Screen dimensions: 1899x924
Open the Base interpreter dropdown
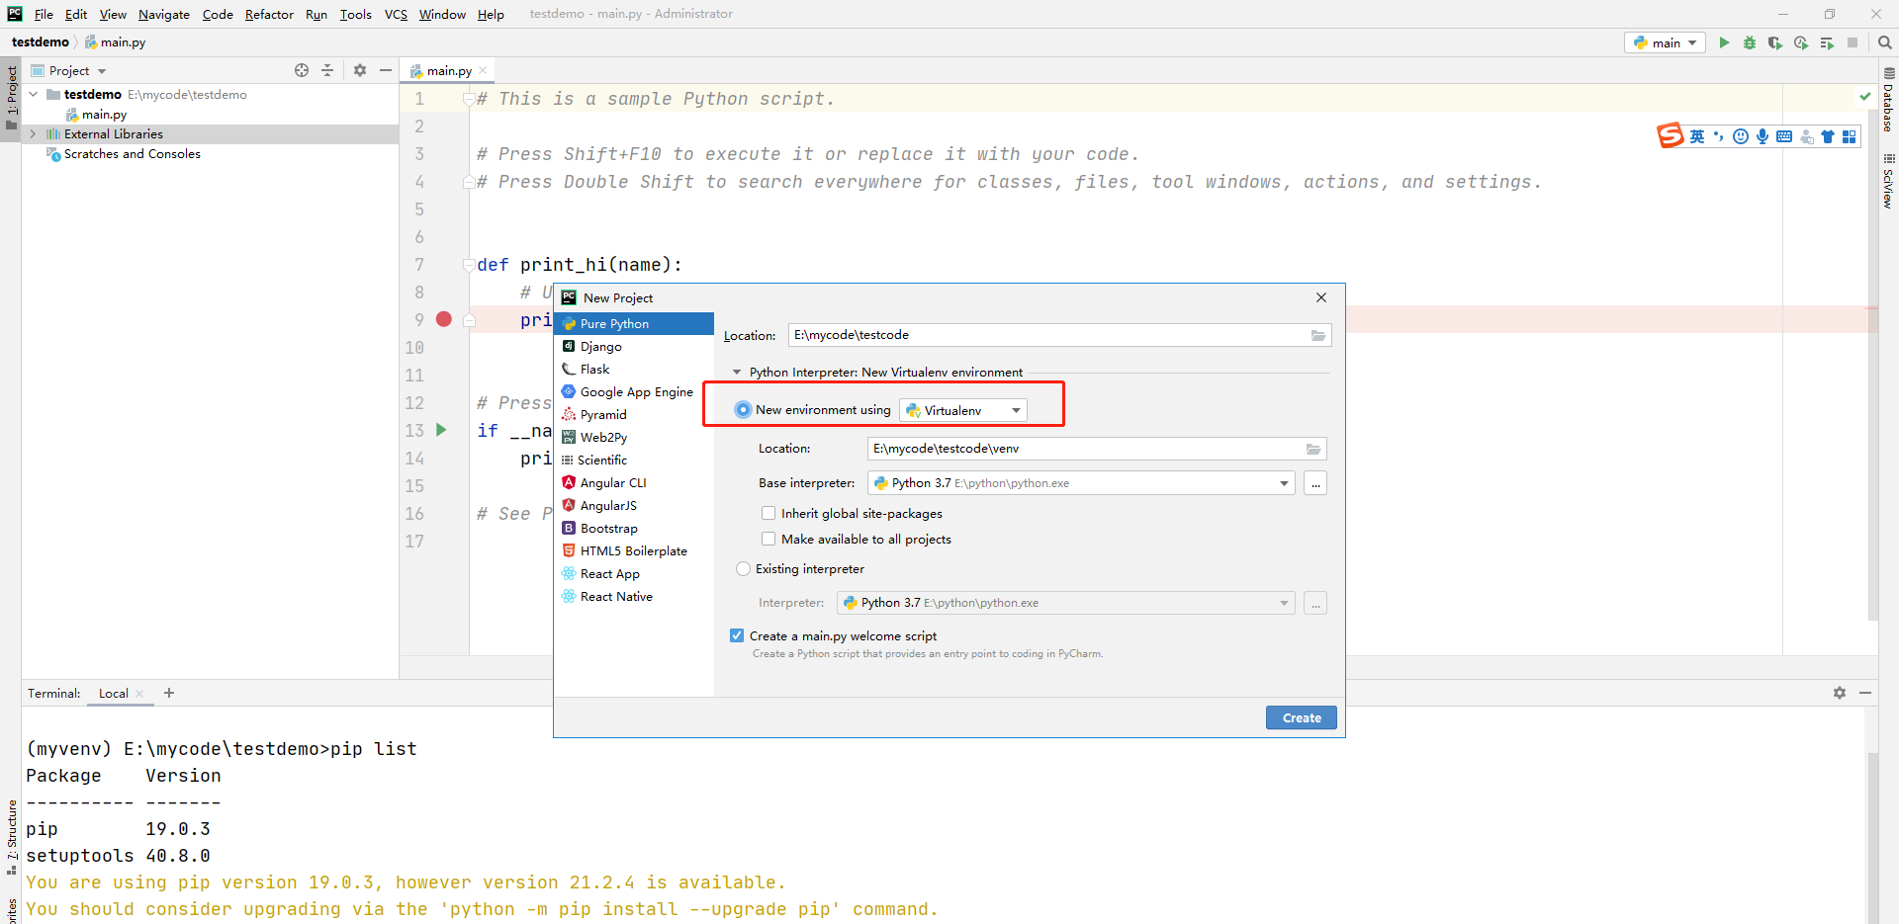[x=1081, y=483]
